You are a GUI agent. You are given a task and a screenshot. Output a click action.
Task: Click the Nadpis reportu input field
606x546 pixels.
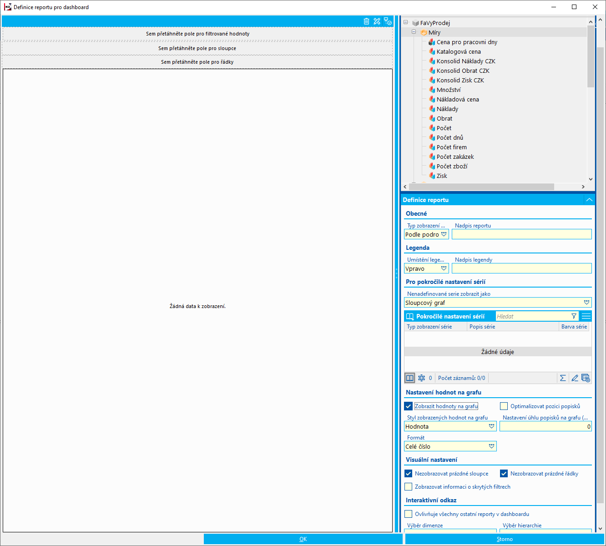(522, 234)
